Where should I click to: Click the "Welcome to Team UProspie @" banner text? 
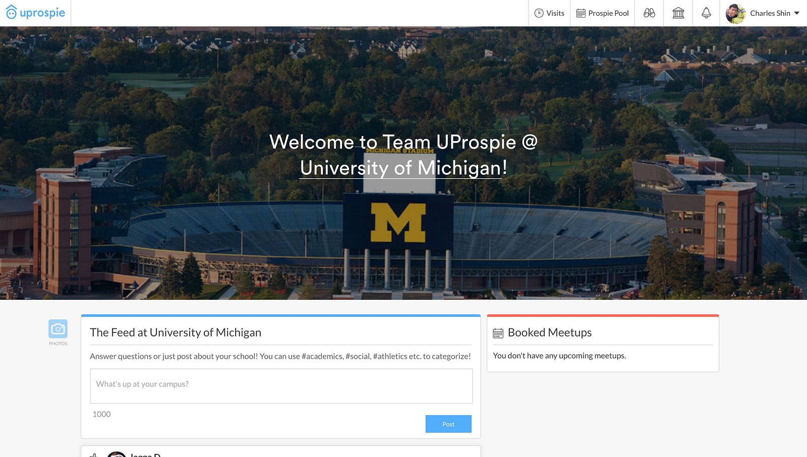(403, 142)
